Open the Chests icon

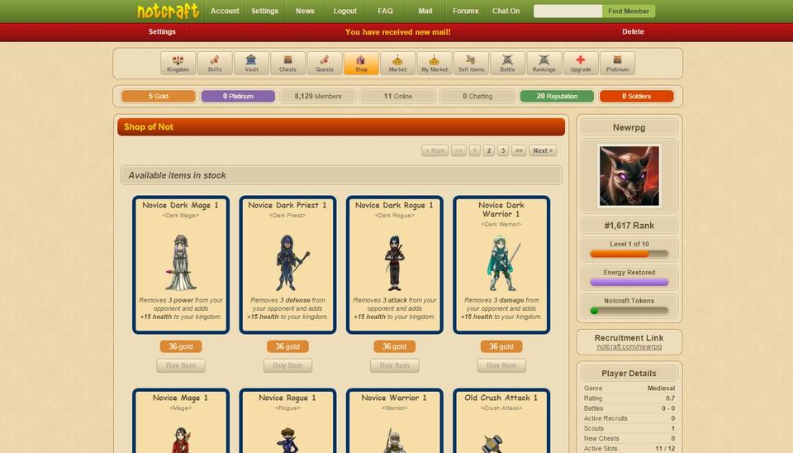[287, 64]
